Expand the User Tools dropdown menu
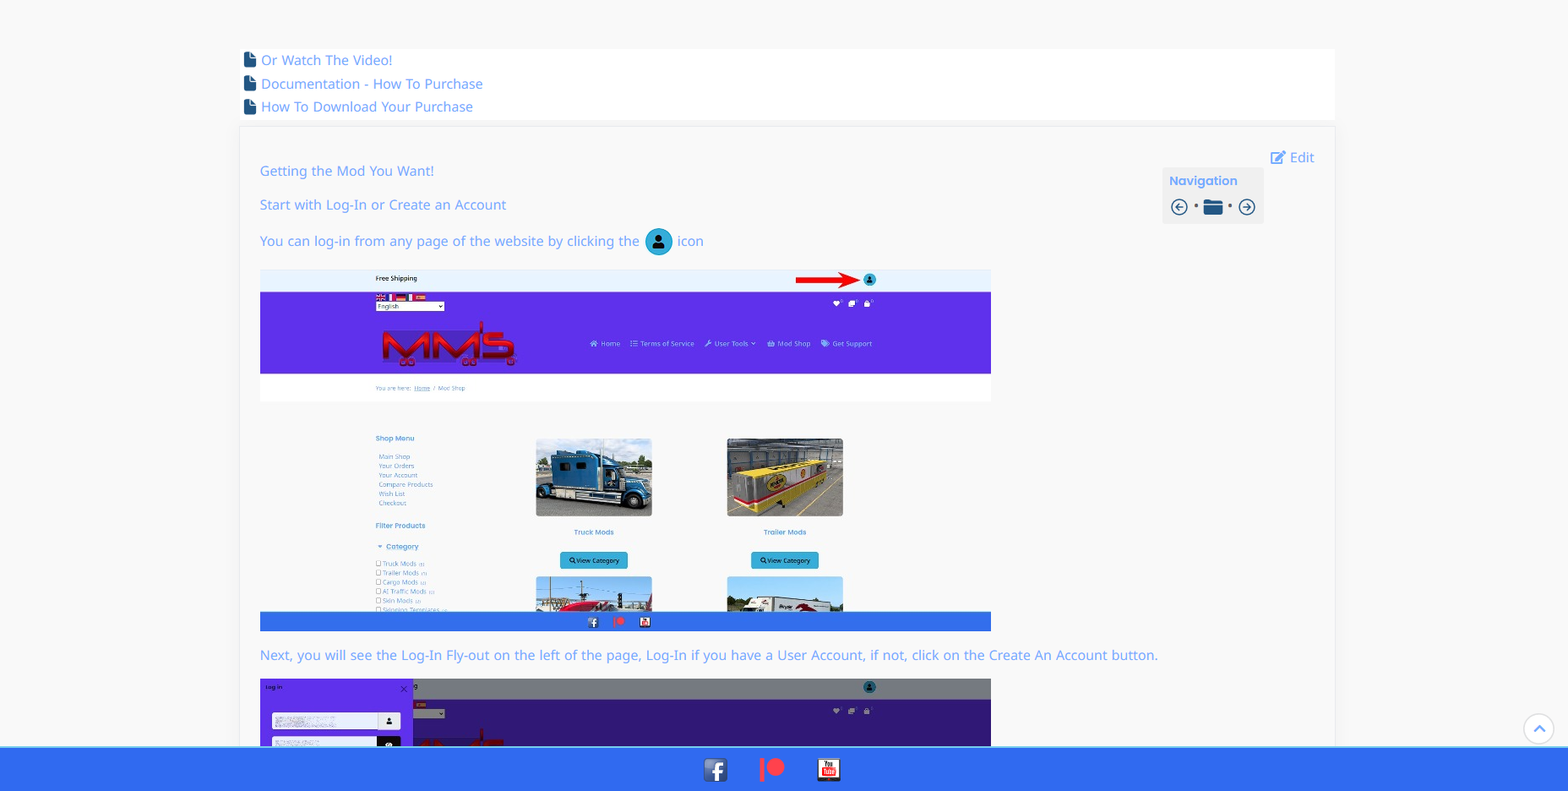Viewport: 1568px width, 791px height. tap(730, 344)
